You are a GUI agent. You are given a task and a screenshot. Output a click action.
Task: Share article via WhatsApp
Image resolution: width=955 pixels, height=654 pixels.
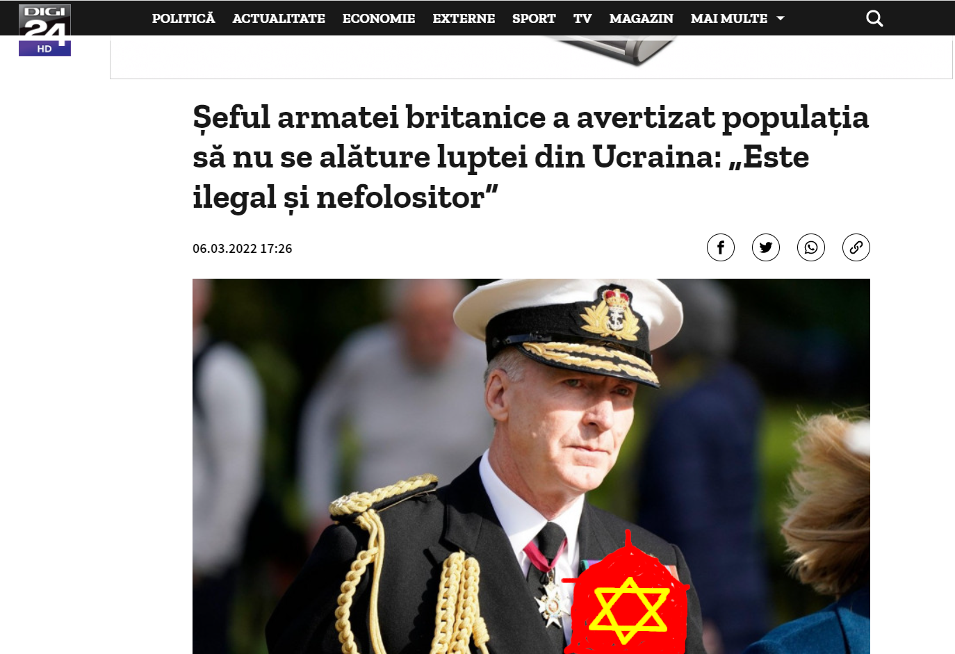[811, 247]
